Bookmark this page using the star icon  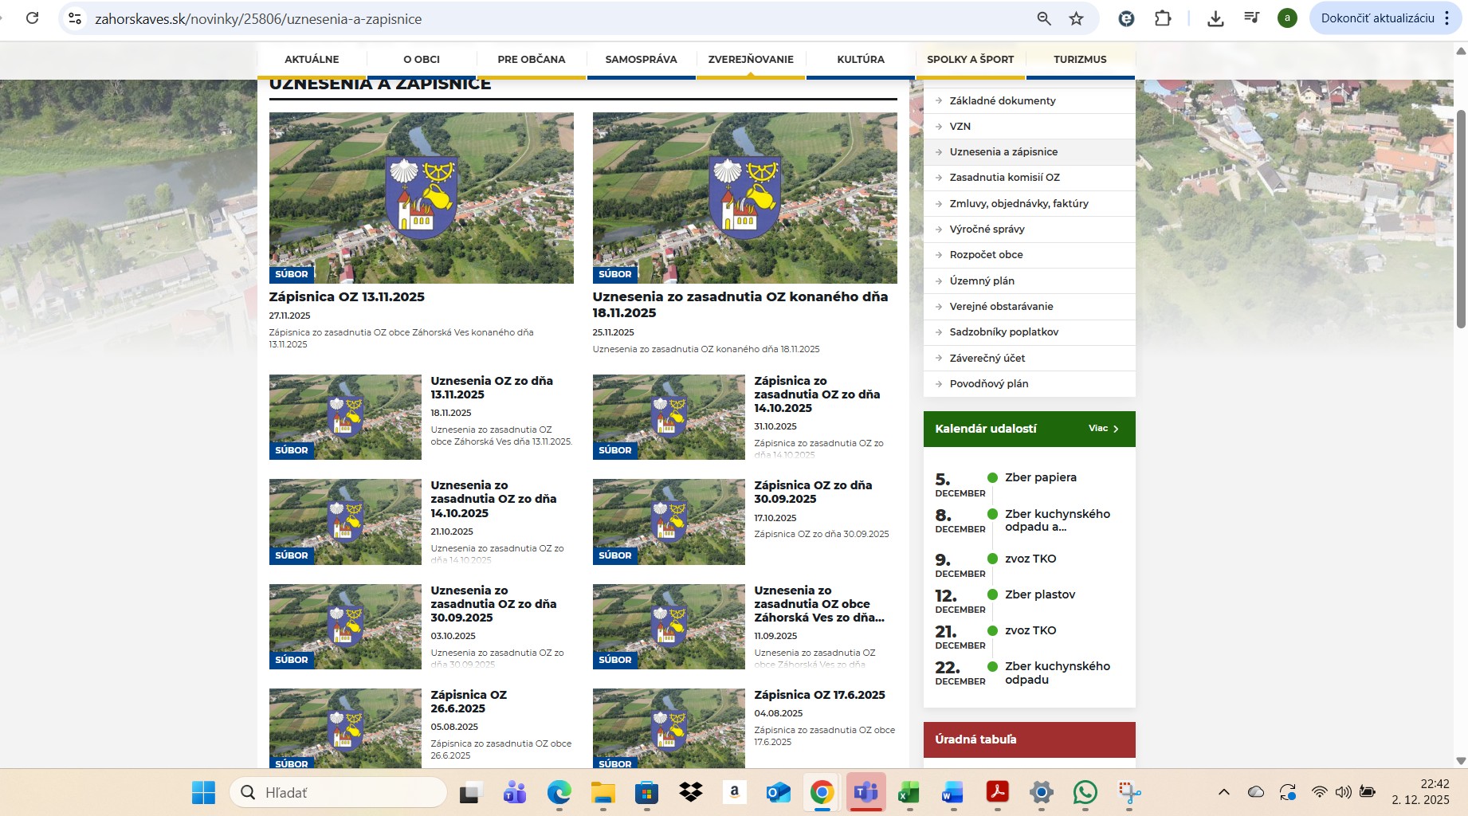pyautogui.click(x=1076, y=18)
